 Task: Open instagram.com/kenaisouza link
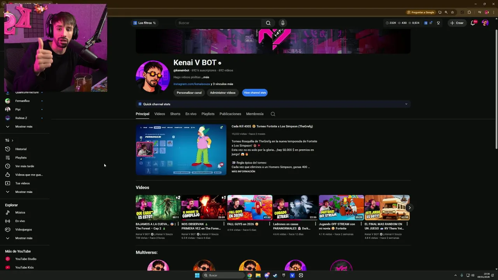click(x=192, y=84)
